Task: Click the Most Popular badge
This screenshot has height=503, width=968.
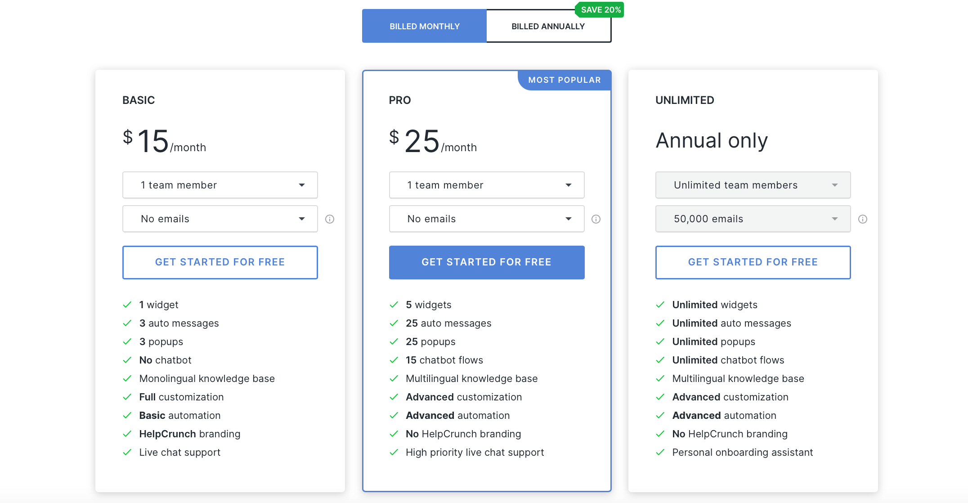Action: coord(565,80)
